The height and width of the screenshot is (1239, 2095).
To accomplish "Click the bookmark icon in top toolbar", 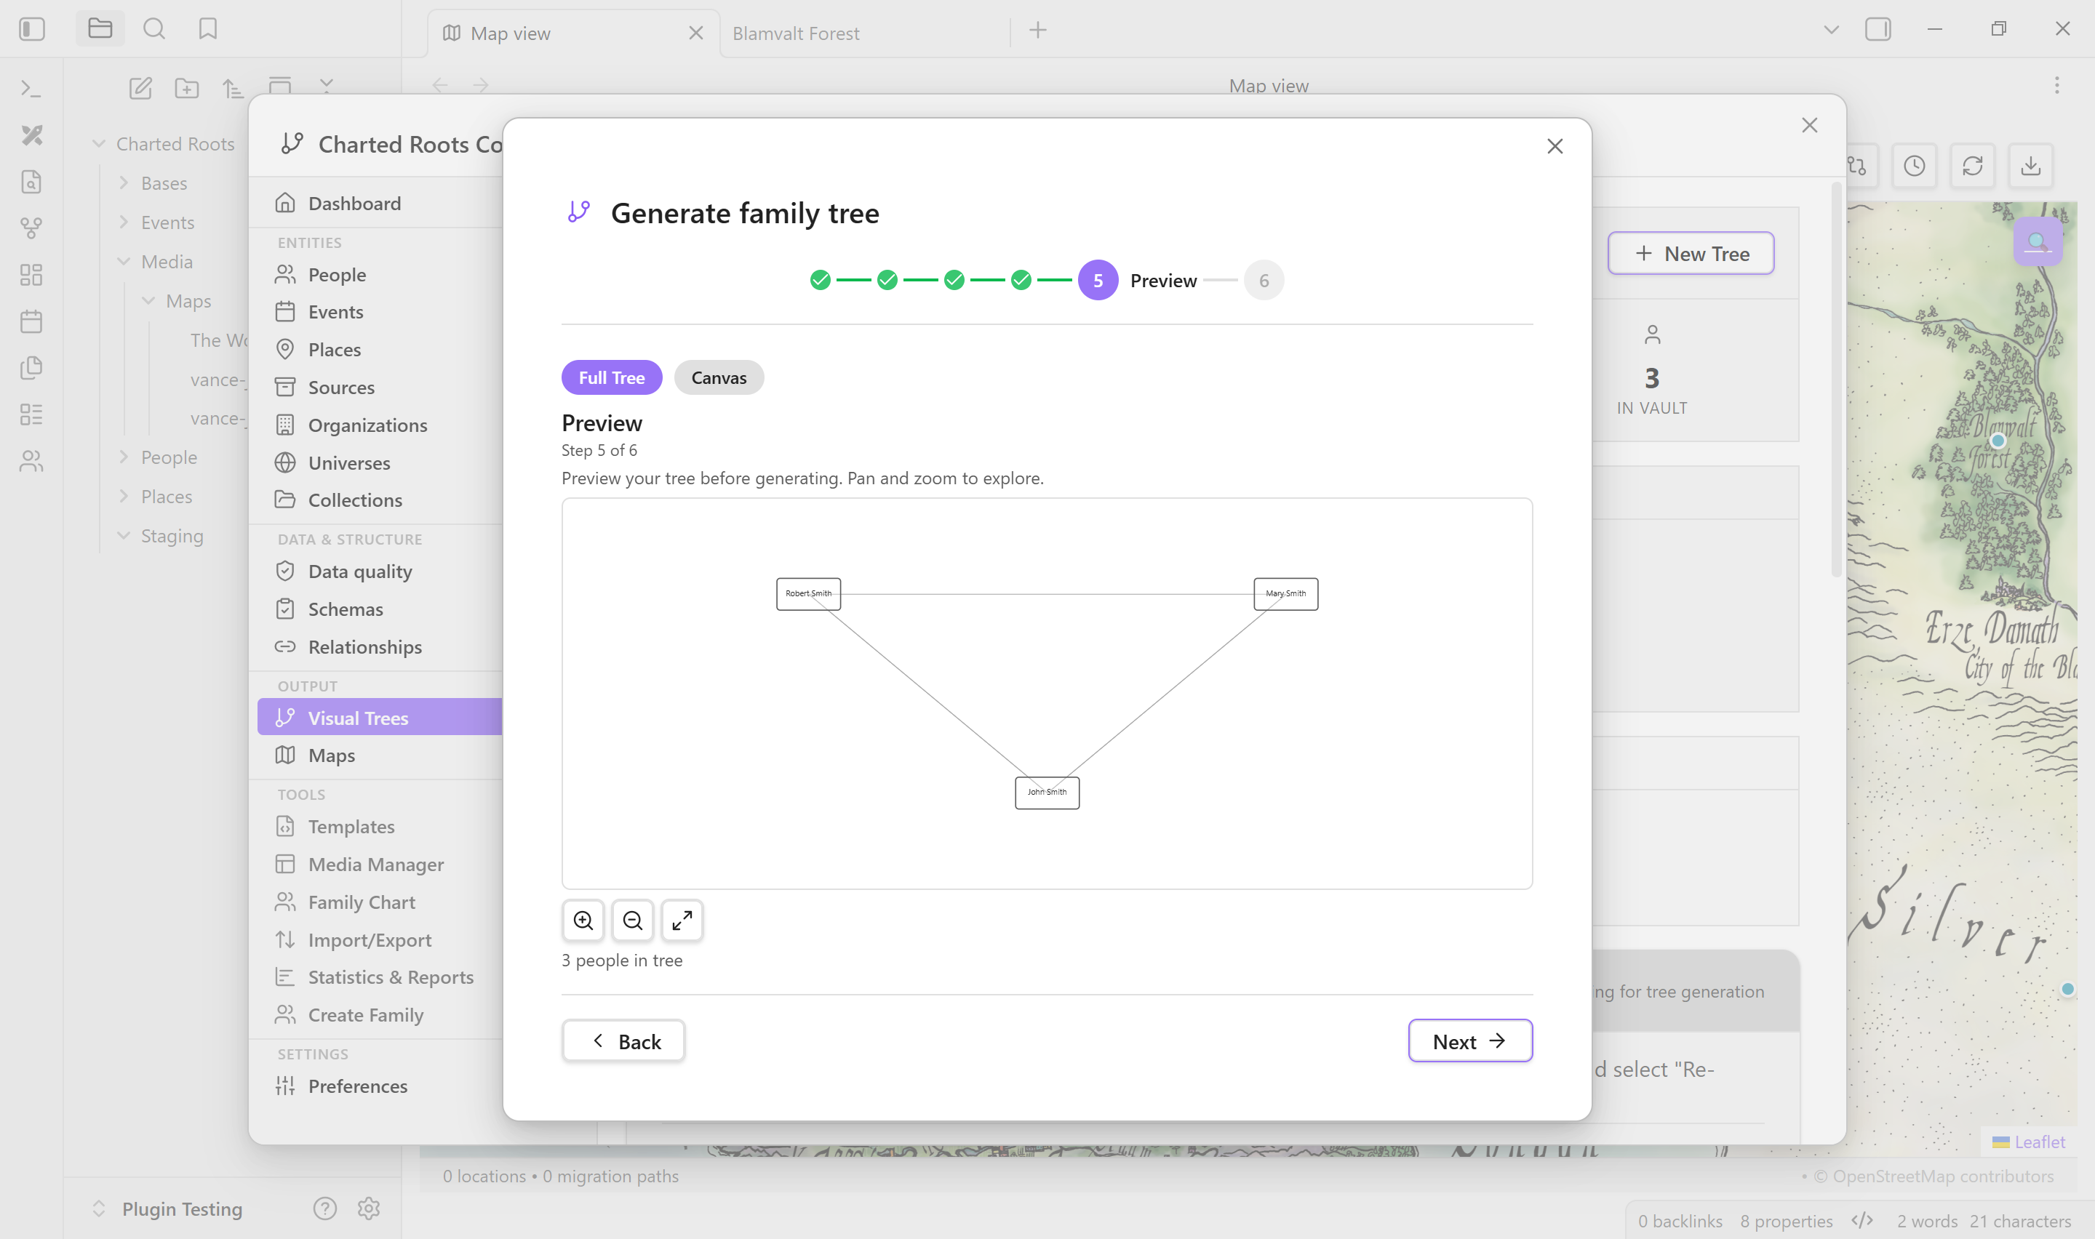I will pyautogui.click(x=208, y=29).
